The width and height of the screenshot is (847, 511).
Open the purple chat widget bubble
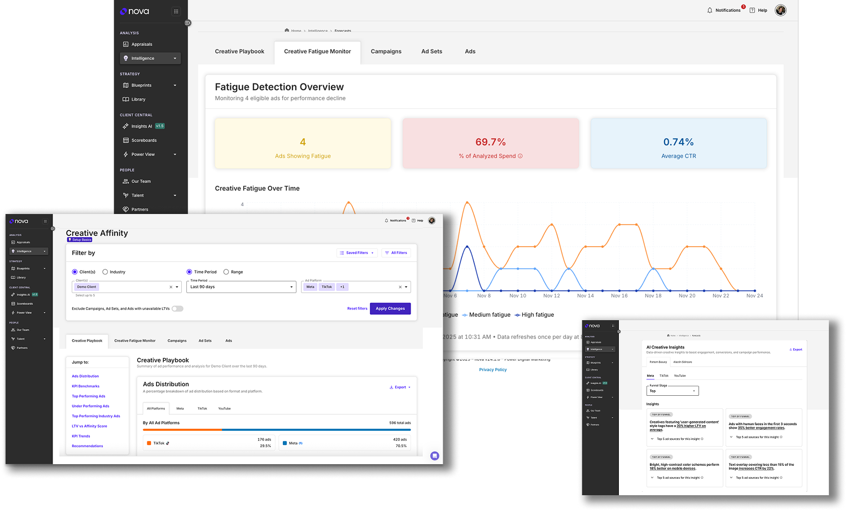(x=434, y=456)
